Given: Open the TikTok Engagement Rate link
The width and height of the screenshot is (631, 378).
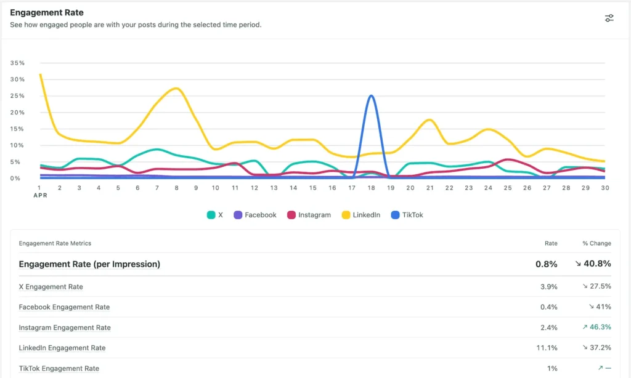Looking at the screenshot, I should (x=59, y=368).
